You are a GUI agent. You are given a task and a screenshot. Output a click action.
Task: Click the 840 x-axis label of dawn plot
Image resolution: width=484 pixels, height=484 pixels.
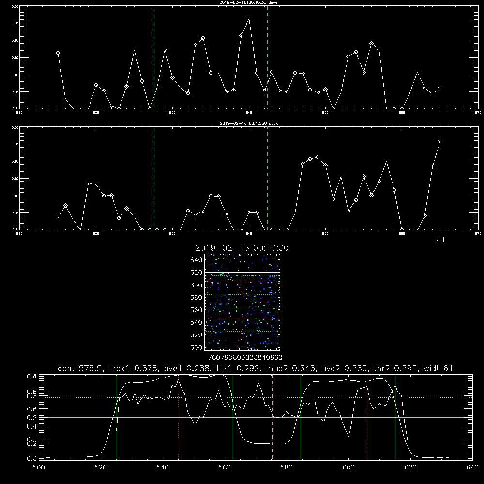point(249,113)
